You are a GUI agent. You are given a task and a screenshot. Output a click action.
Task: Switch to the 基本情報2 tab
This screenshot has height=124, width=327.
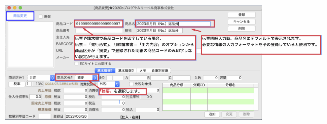(x=126, y=71)
